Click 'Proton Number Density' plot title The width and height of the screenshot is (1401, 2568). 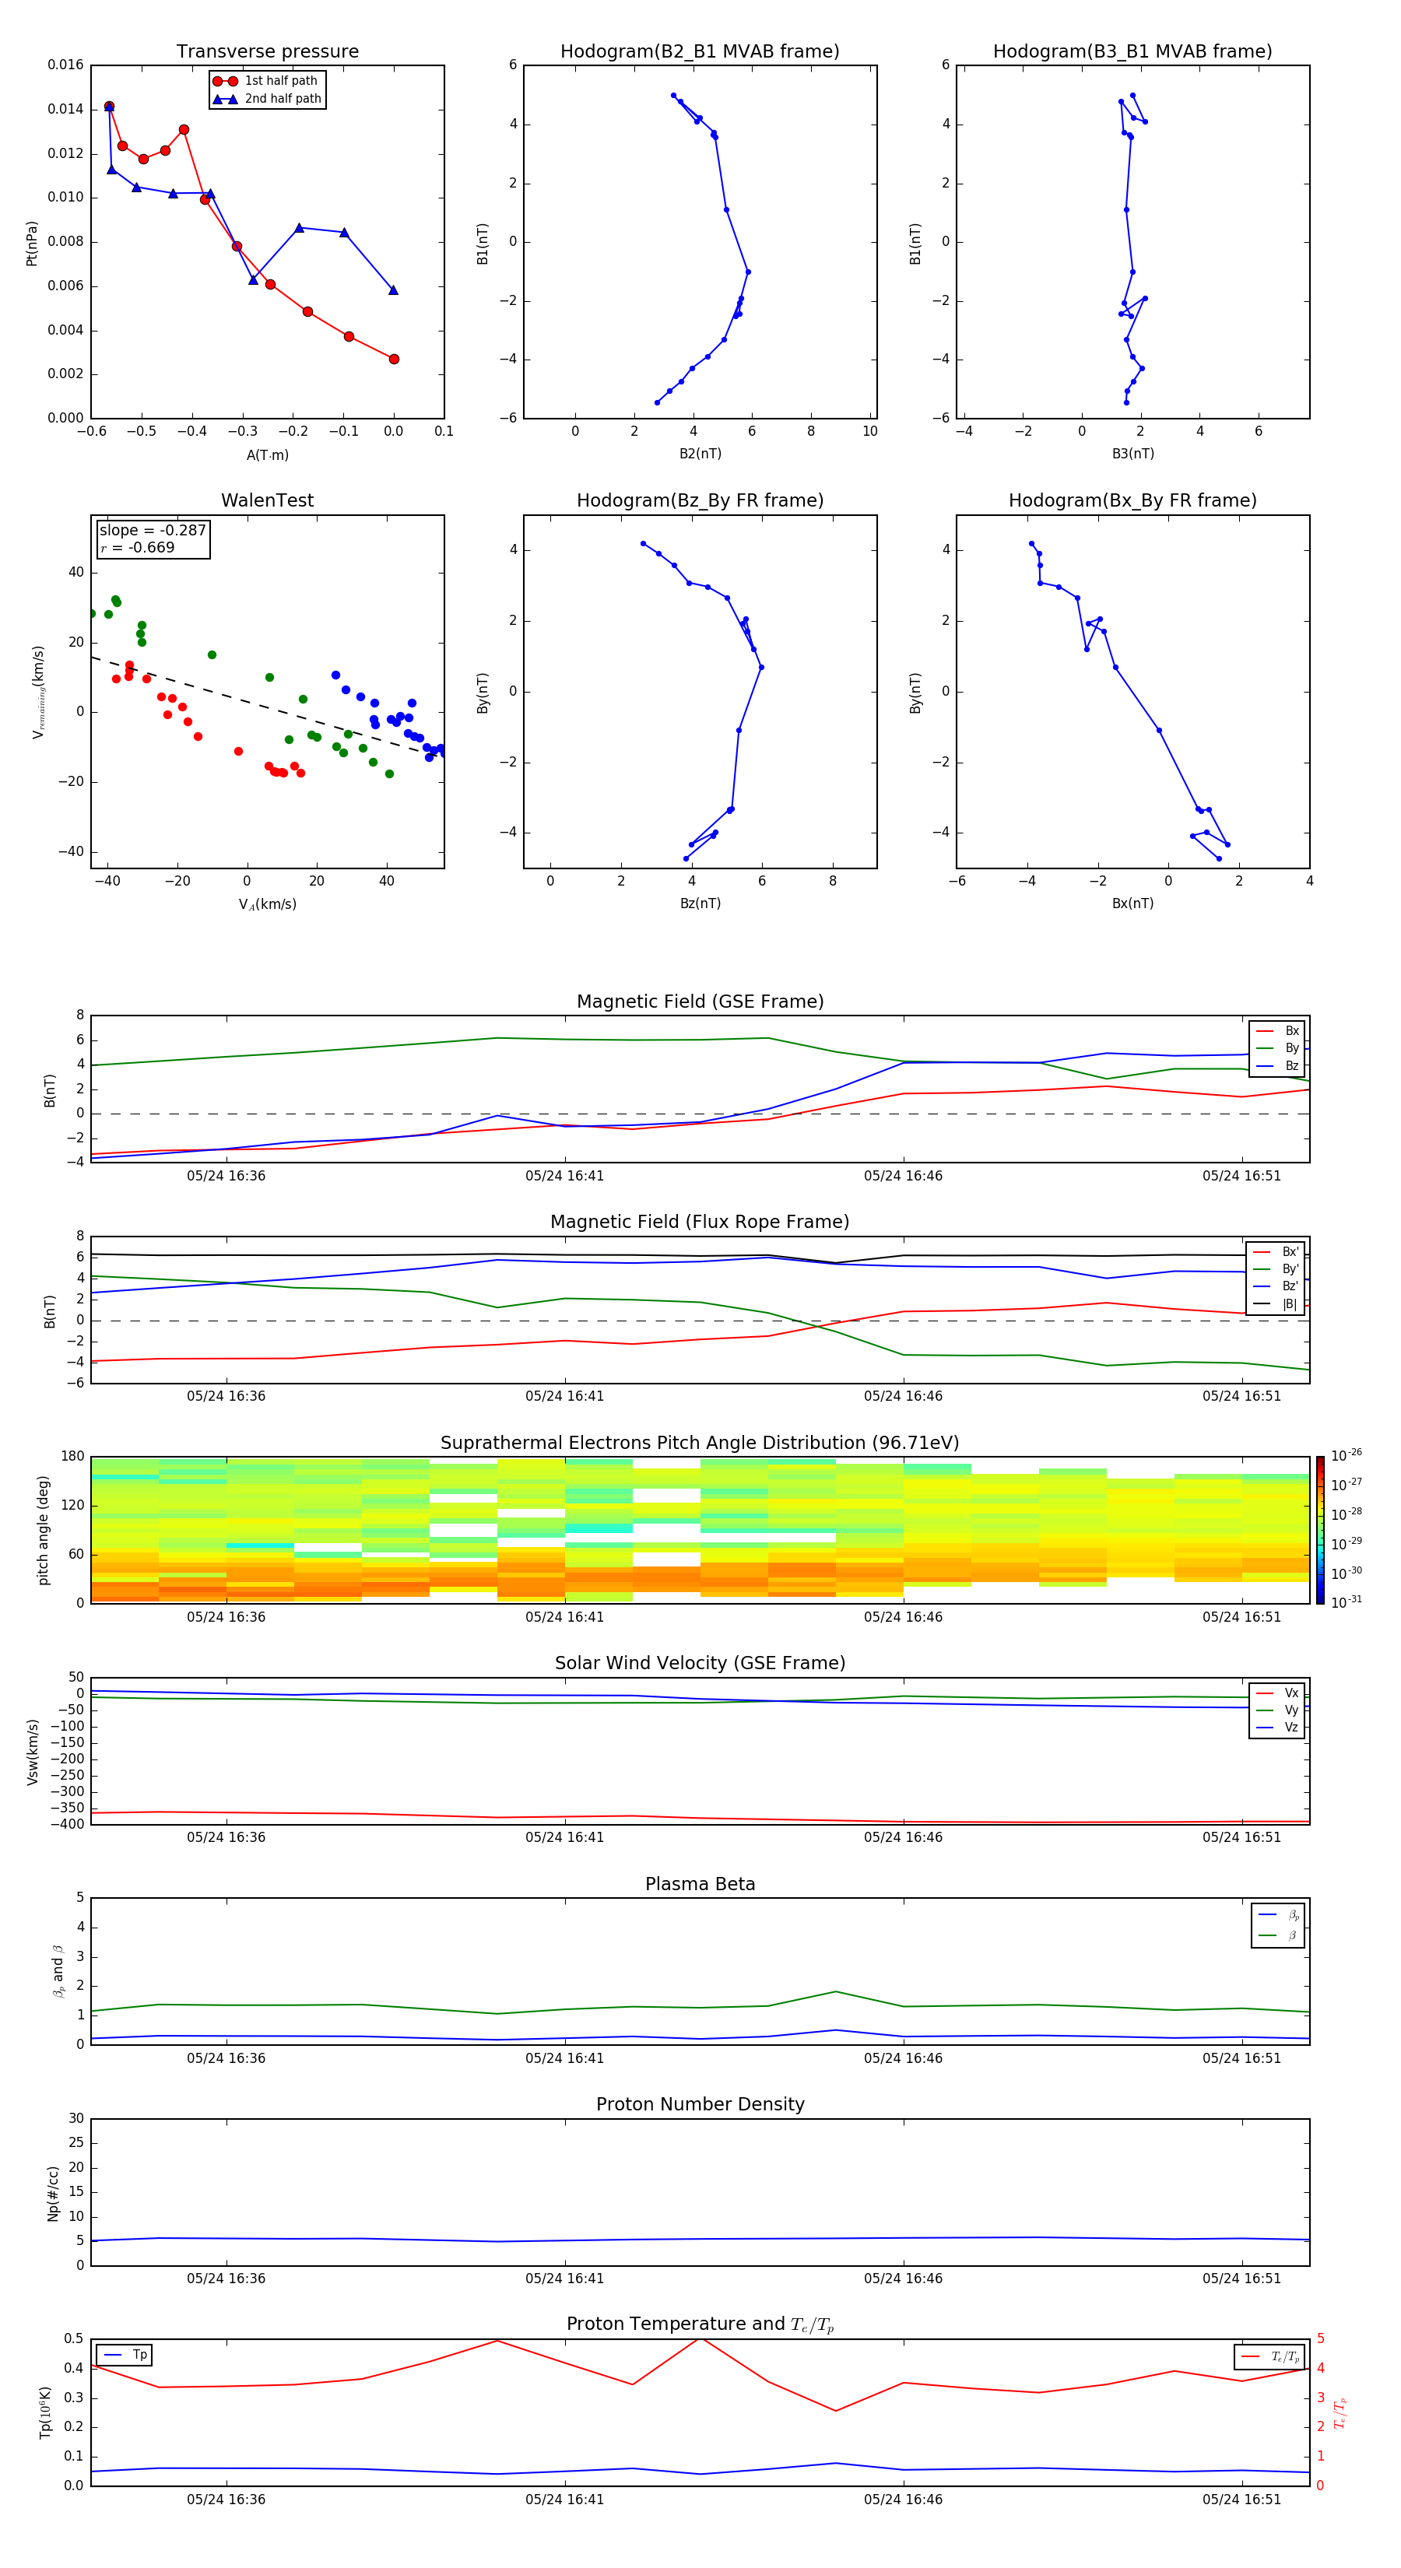pos(700,2106)
